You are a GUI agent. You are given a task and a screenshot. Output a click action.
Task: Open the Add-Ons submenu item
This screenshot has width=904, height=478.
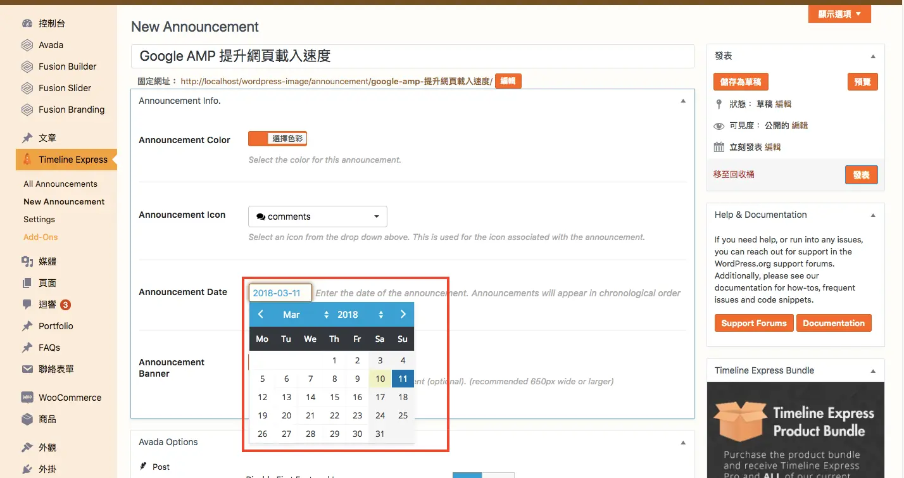point(41,237)
